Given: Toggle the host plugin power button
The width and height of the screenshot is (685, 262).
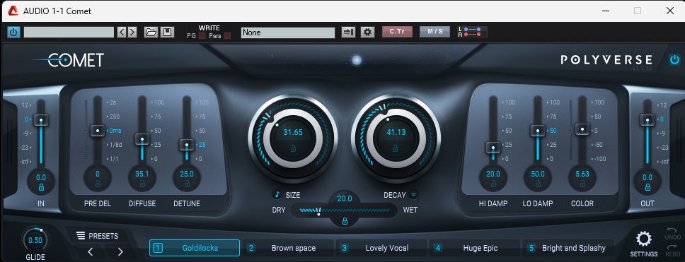Looking at the screenshot, I should coord(13,32).
